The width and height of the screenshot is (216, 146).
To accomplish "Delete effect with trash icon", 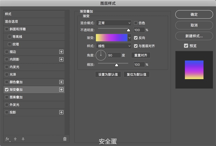I will 65,139.
